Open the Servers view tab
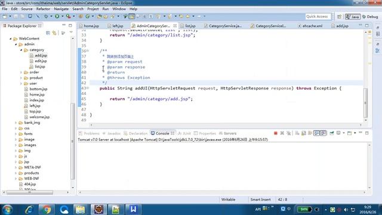 click(227, 133)
